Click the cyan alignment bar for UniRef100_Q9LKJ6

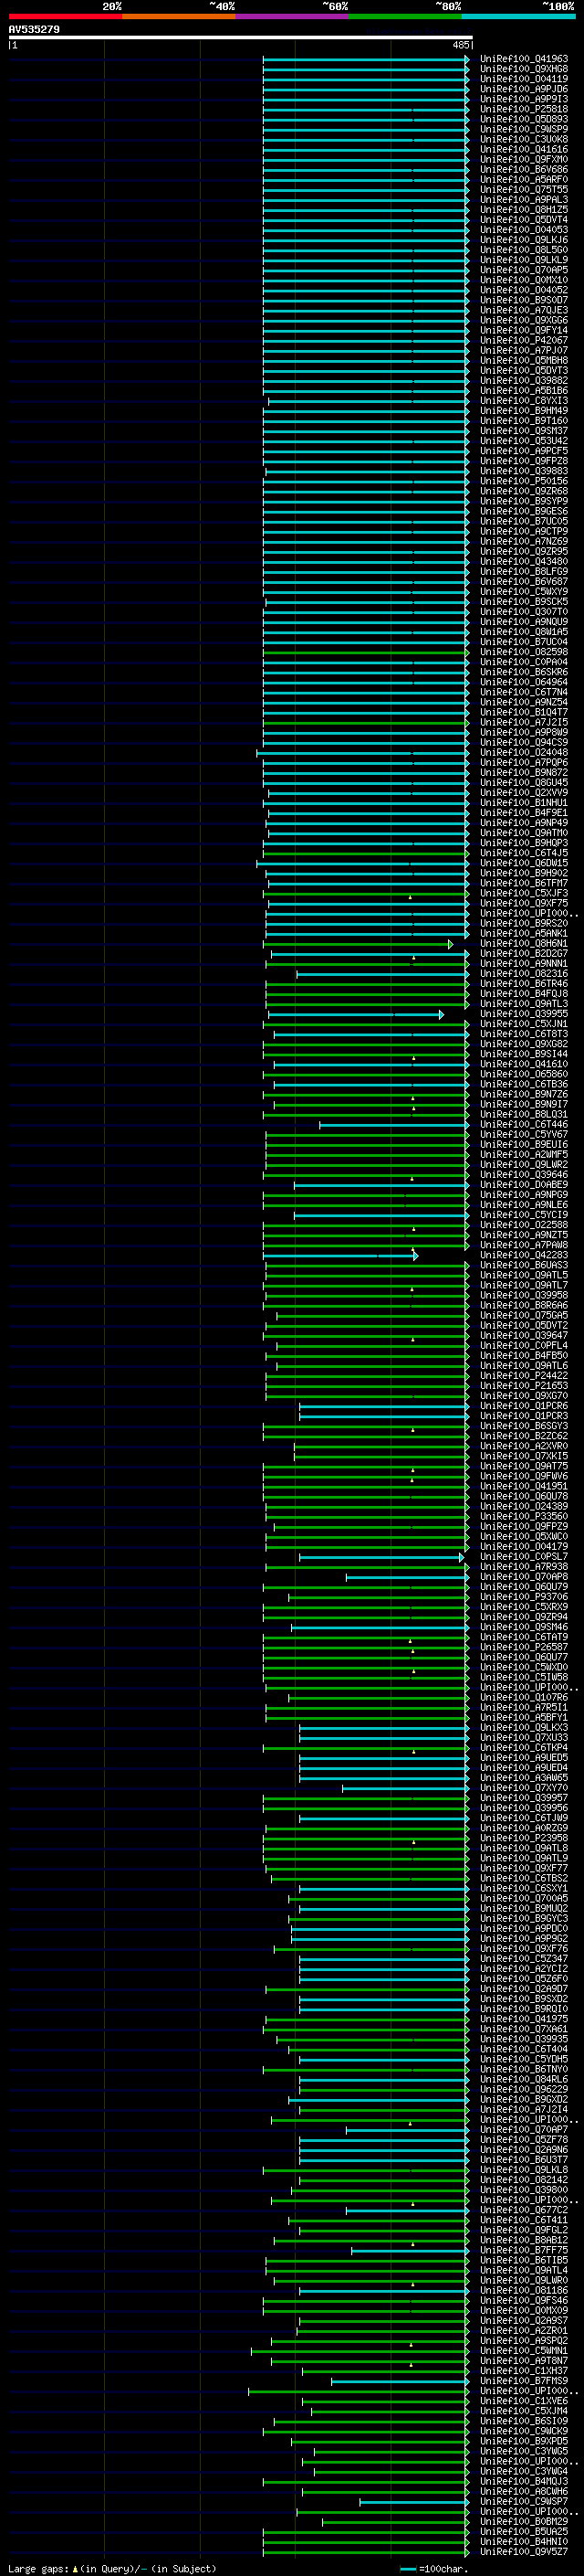click(367, 240)
